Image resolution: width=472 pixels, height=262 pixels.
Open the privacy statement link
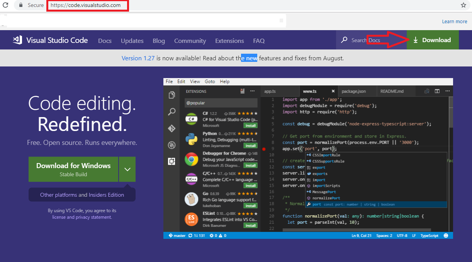coord(94,217)
